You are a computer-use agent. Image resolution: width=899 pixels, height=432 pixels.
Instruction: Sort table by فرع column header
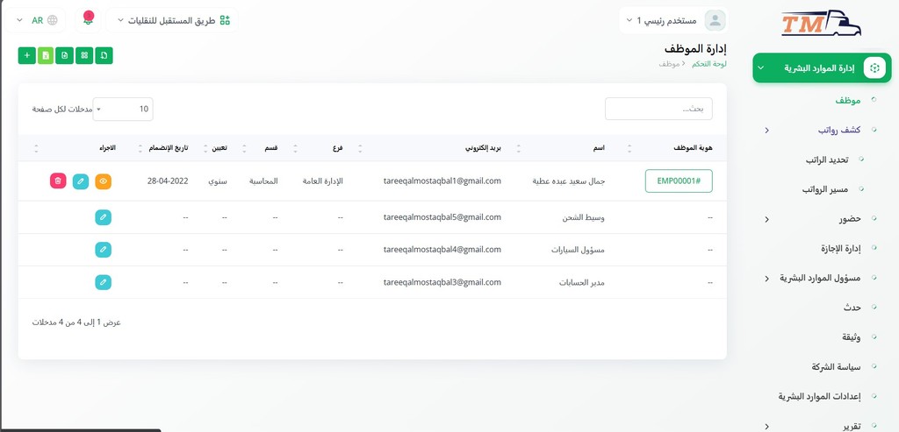pyautogui.click(x=338, y=148)
